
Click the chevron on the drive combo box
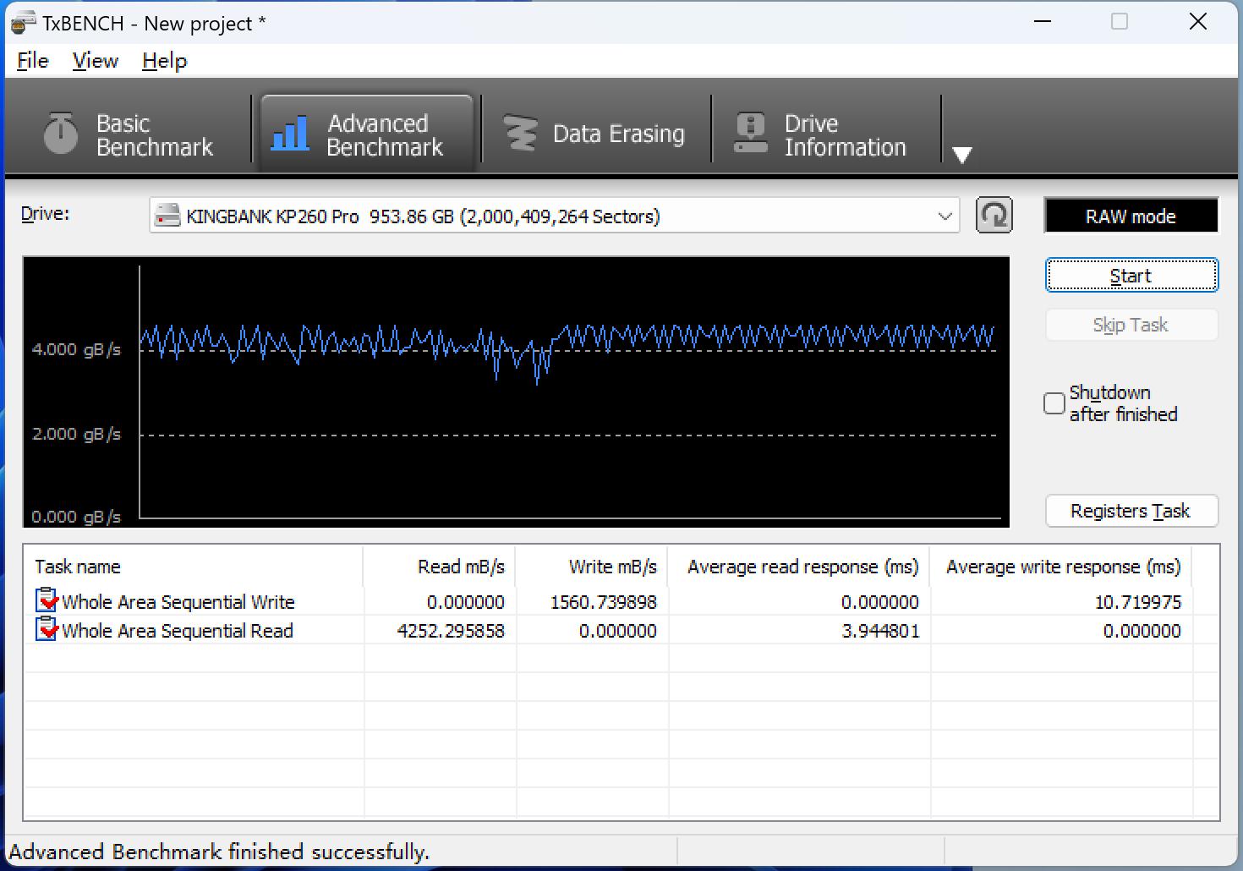tap(945, 216)
